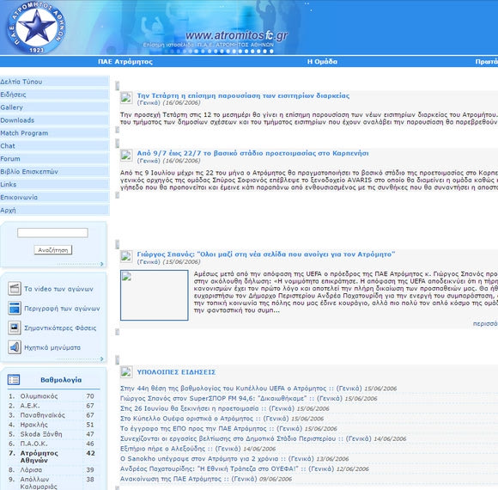Click the speaker icon for audio messages
This screenshot has height=490, width=498.
[15, 347]
